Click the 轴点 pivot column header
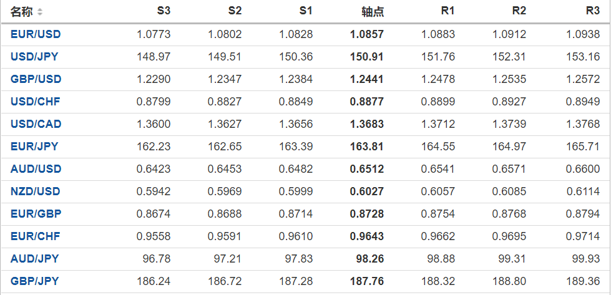This screenshot has width=611, height=295. click(373, 12)
